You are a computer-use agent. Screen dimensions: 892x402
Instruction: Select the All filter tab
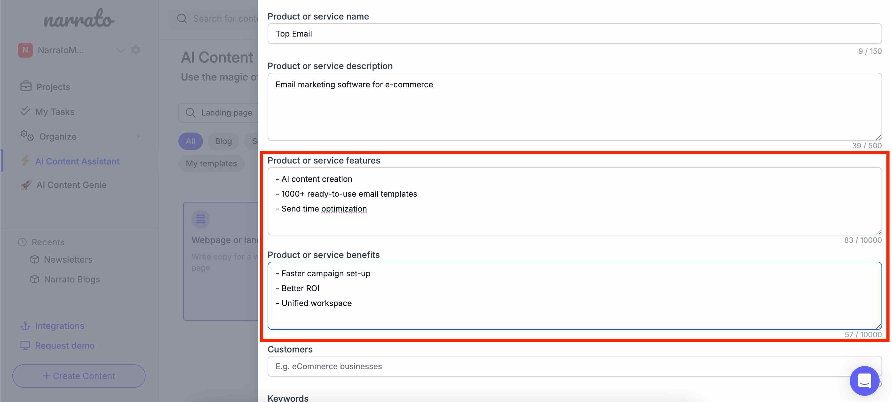(x=190, y=141)
